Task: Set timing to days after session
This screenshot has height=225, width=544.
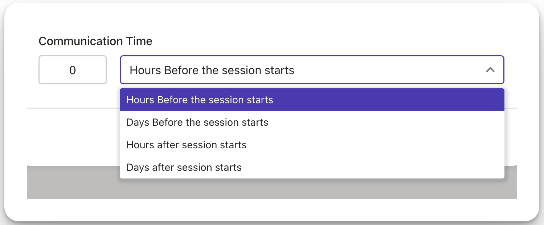Action: [x=312, y=167]
